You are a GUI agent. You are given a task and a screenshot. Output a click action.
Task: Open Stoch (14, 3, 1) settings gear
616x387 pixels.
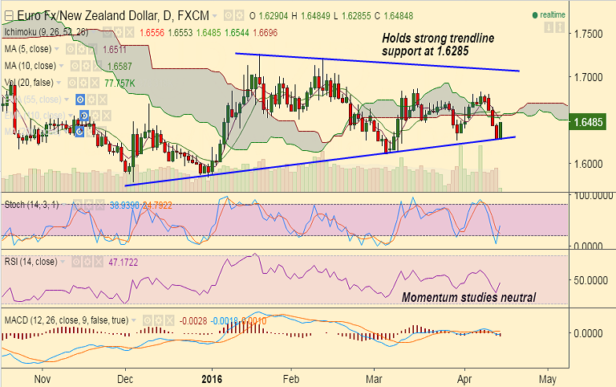pos(88,205)
